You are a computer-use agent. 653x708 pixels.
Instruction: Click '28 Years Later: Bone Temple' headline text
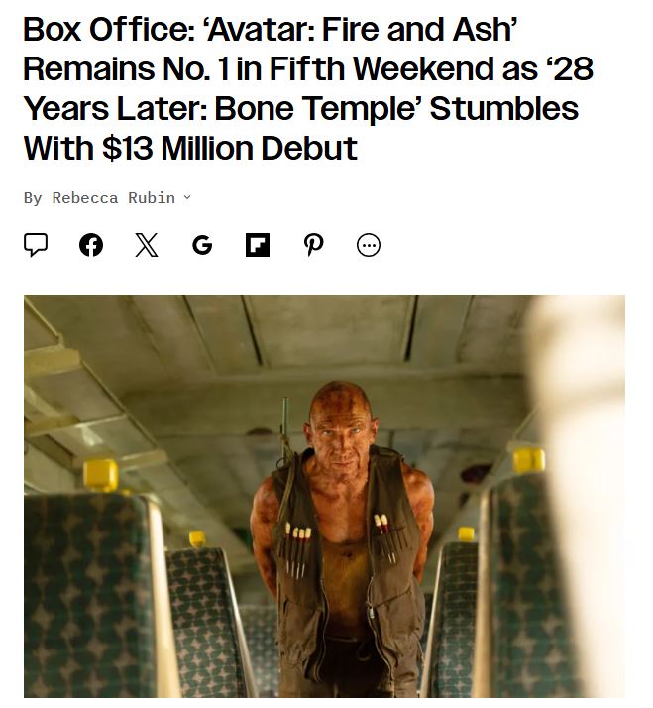297,109
